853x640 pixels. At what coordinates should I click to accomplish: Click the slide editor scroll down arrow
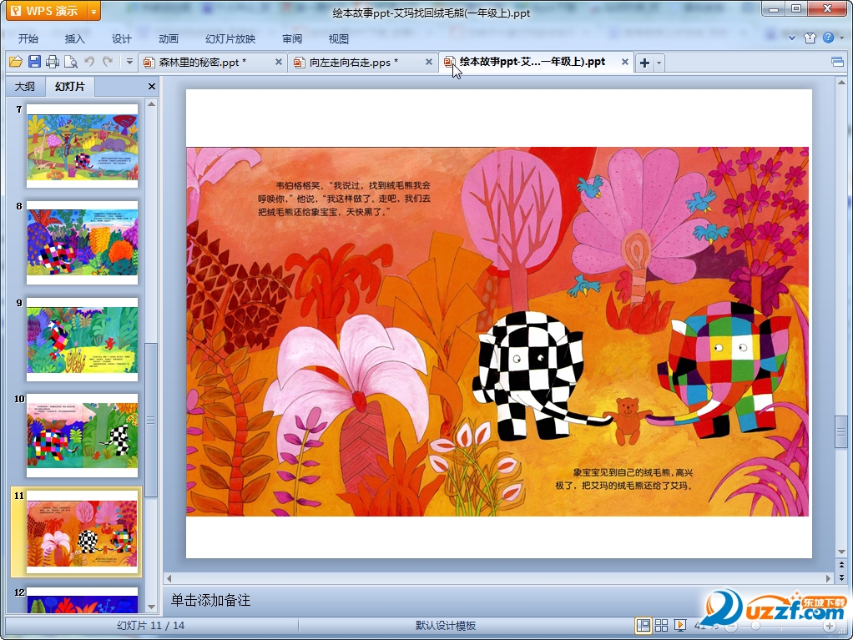point(841,552)
